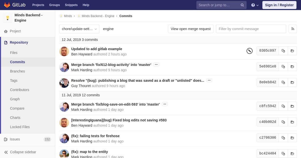Open Graph in repository menu
Image resolution: width=301 pixels, height=158 pixels.
pos(15,99)
